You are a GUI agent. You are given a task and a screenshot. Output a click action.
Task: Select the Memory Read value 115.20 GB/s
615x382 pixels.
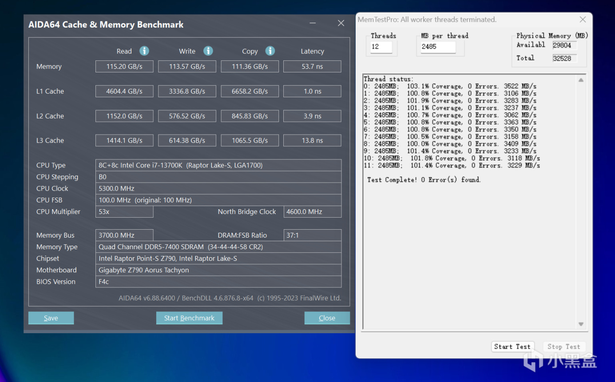pos(124,67)
